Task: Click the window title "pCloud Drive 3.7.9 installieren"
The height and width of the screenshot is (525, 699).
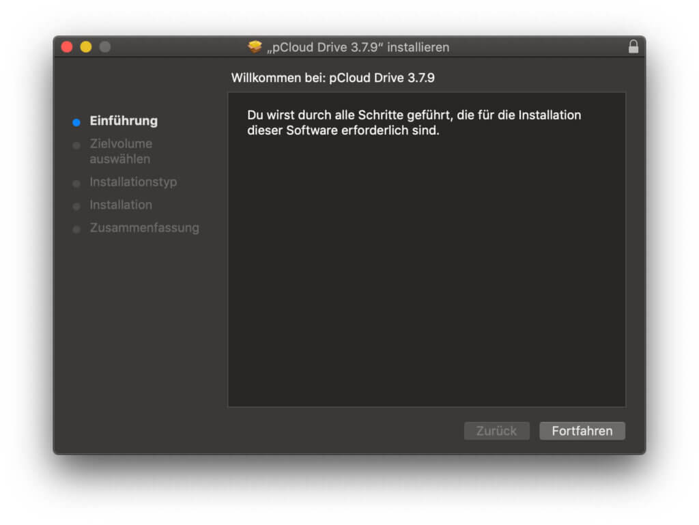Action: click(358, 47)
